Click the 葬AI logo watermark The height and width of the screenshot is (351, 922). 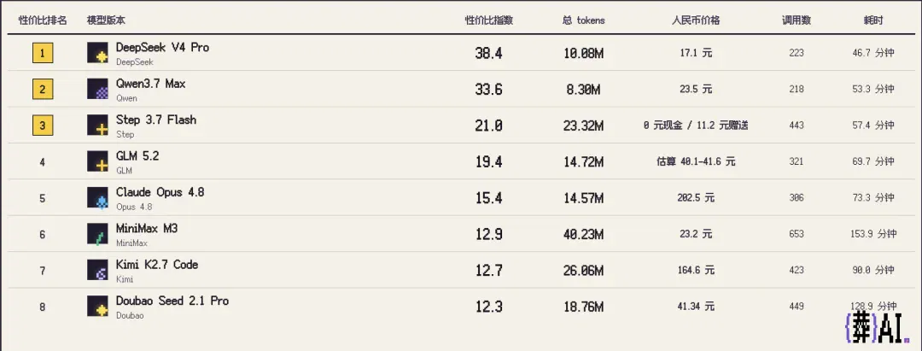coord(876,331)
